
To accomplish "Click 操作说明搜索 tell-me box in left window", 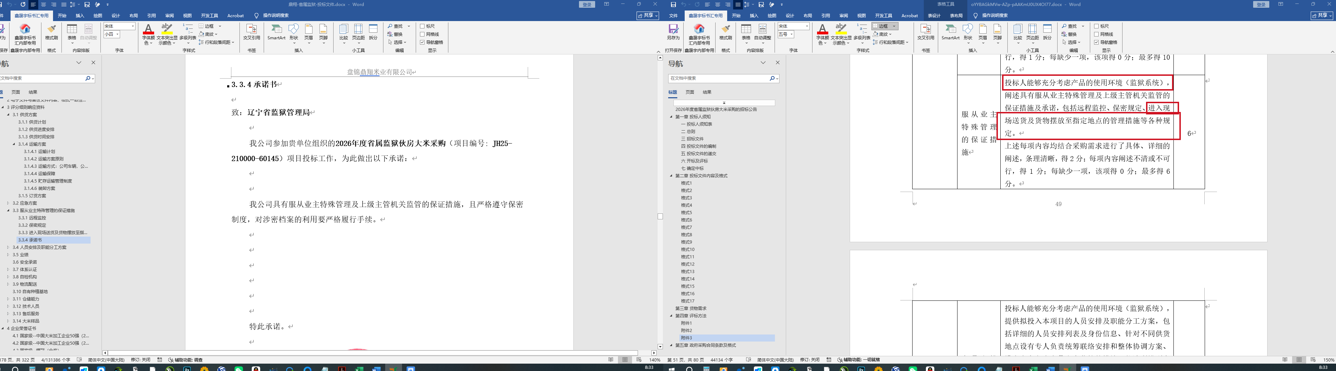I will click(x=276, y=16).
